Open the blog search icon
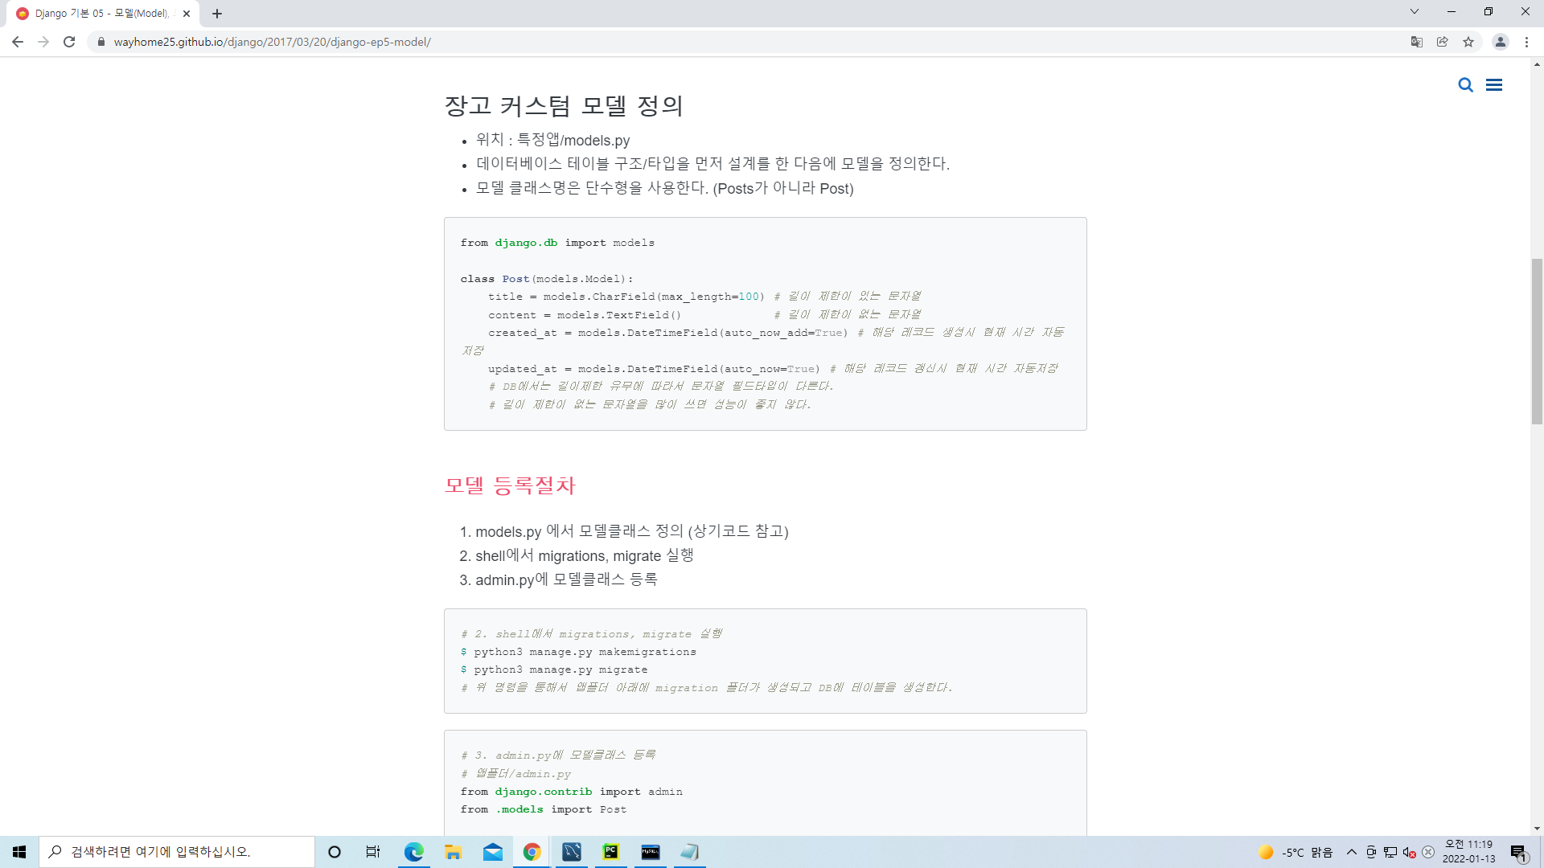The width and height of the screenshot is (1544, 868). (x=1465, y=85)
